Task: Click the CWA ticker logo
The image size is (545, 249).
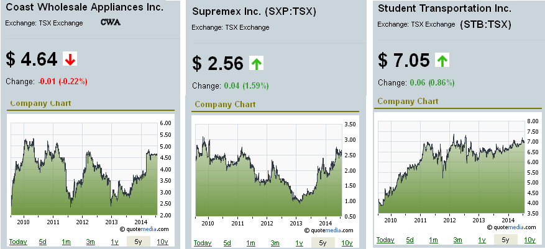Action: click(x=111, y=22)
